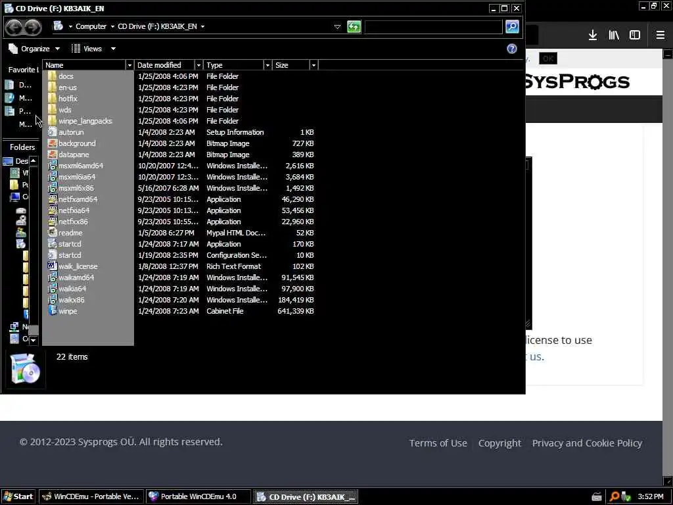
Task: Click the waikia64 file name
Action: [72, 289]
